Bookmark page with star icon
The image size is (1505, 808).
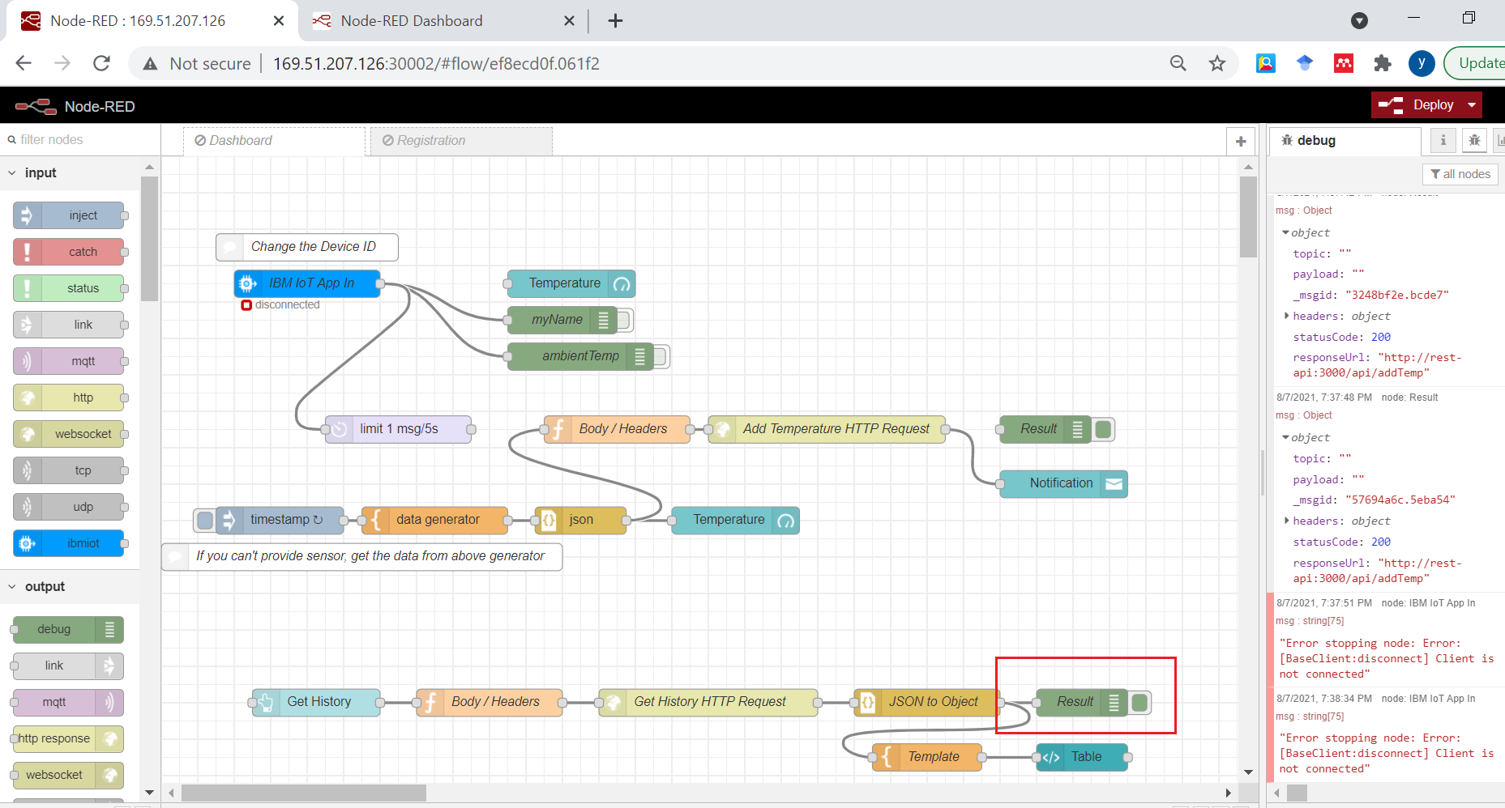coord(1217,63)
